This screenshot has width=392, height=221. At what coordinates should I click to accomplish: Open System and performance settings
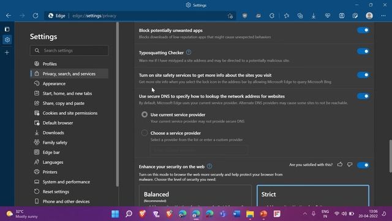[69, 182]
